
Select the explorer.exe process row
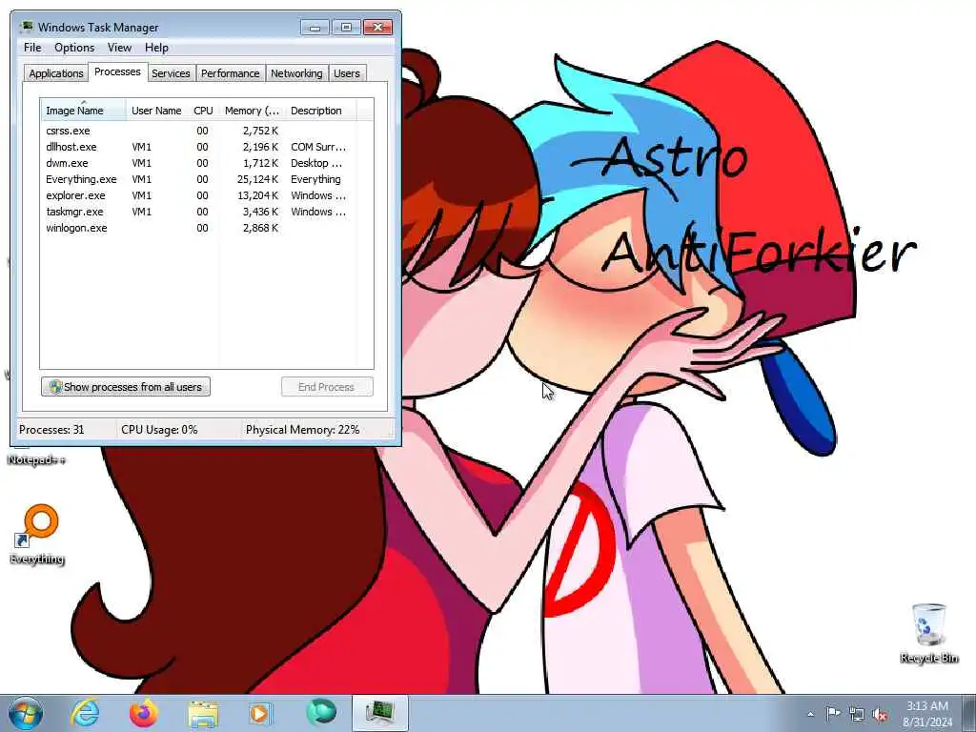click(x=199, y=195)
